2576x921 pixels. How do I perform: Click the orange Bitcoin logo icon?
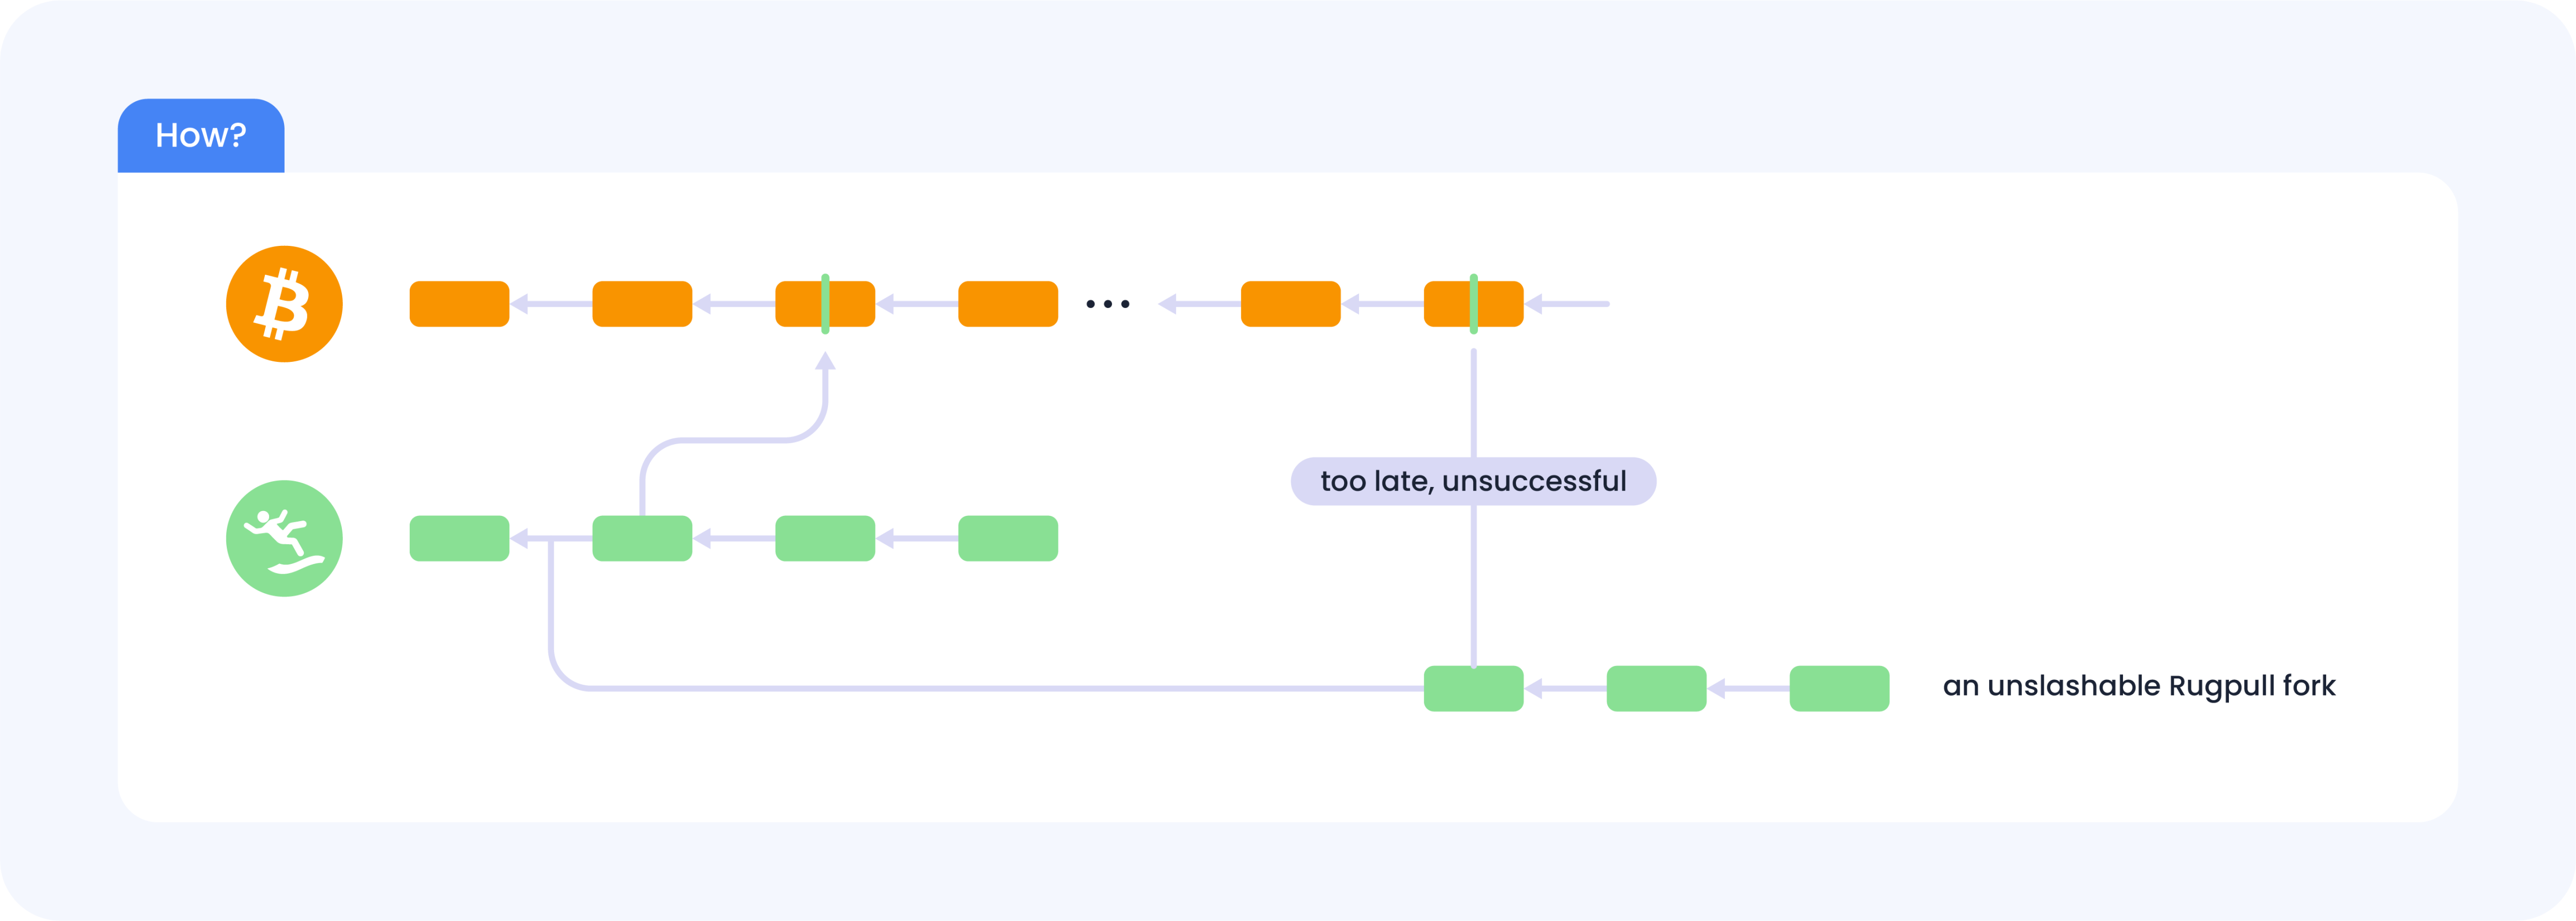coord(284,304)
